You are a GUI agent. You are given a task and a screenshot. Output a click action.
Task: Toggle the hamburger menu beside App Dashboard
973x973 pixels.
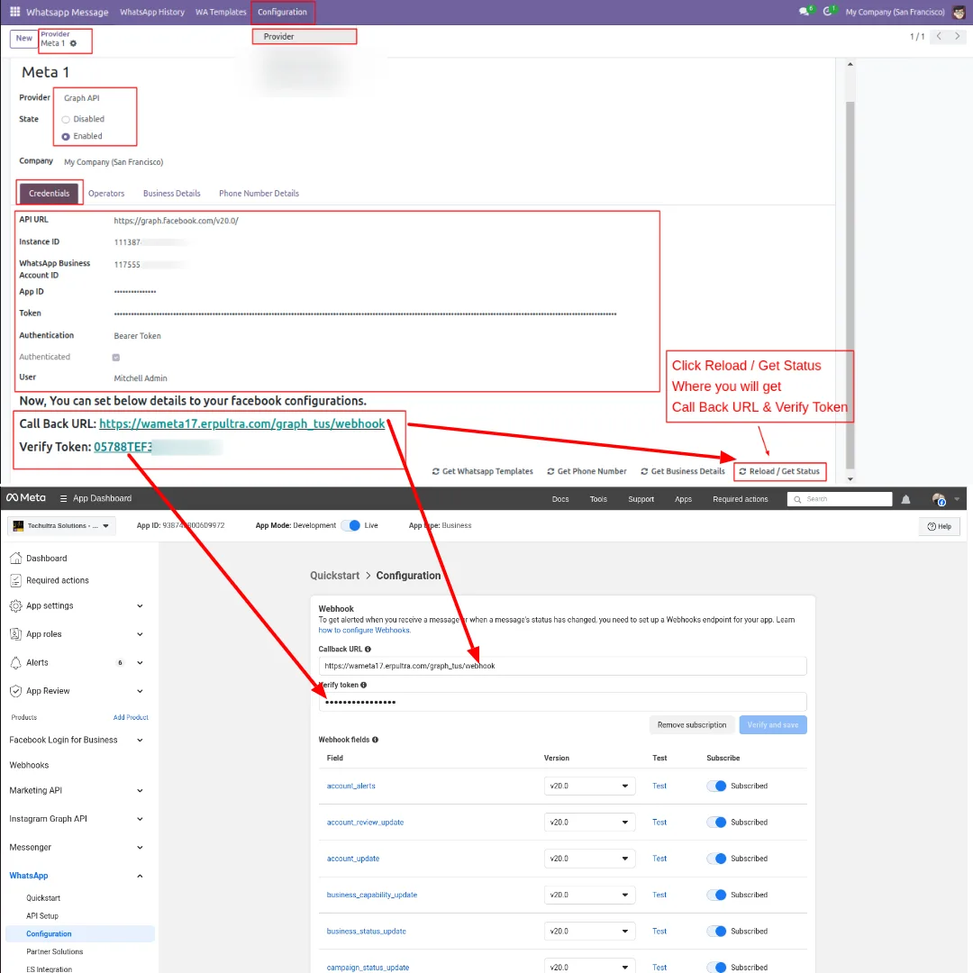point(63,498)
